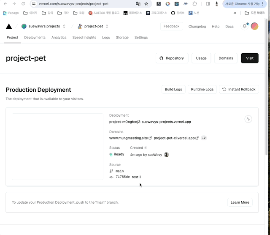
Task: Switch to the Logs tab
Action: pos(106,38)
